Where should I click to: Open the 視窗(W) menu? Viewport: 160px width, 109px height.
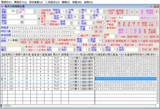click(81, 2)
